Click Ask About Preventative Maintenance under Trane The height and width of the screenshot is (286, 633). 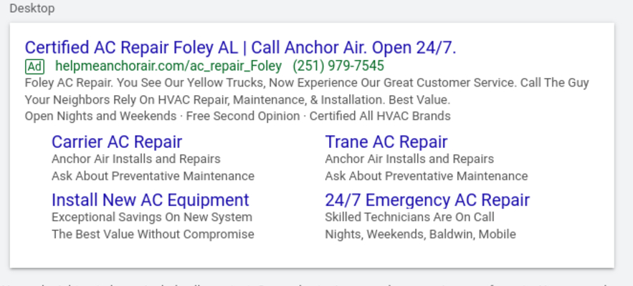pos(427,176)
